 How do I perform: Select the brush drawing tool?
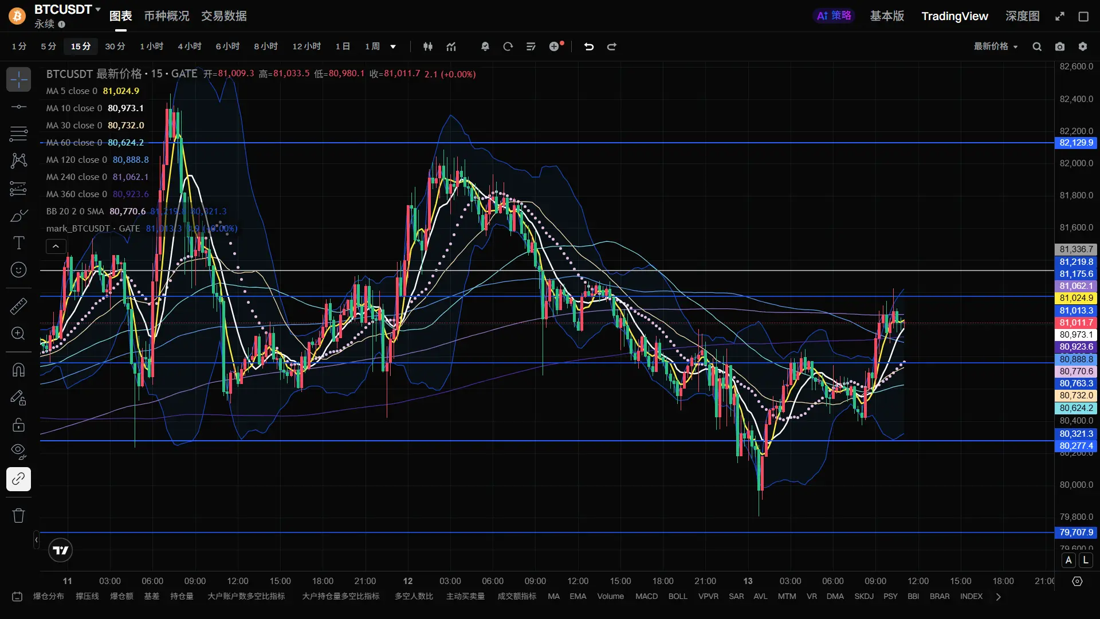(x=18, y=216)
